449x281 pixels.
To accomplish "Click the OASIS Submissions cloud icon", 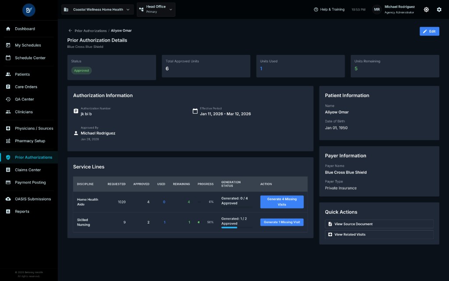I will tap(8, 199).
